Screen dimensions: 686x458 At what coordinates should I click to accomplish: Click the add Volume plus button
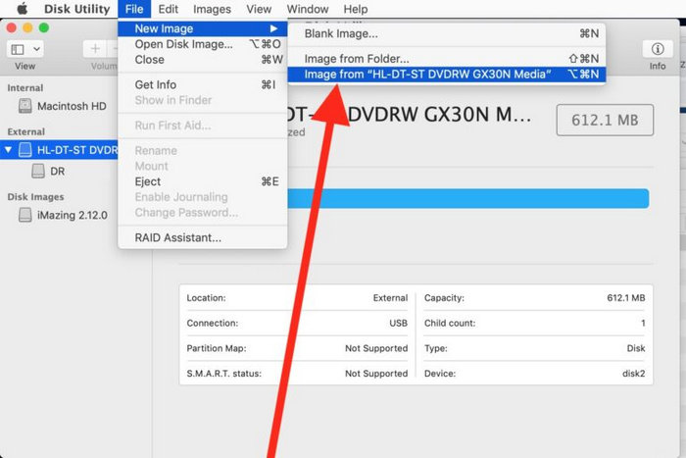[95, 49]
